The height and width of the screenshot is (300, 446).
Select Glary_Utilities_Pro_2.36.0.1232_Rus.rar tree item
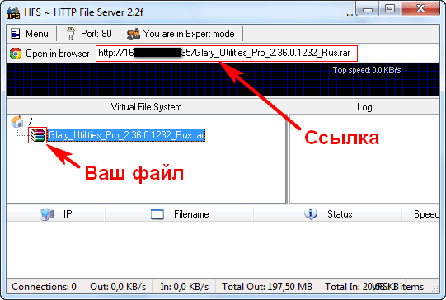point(126,135)
